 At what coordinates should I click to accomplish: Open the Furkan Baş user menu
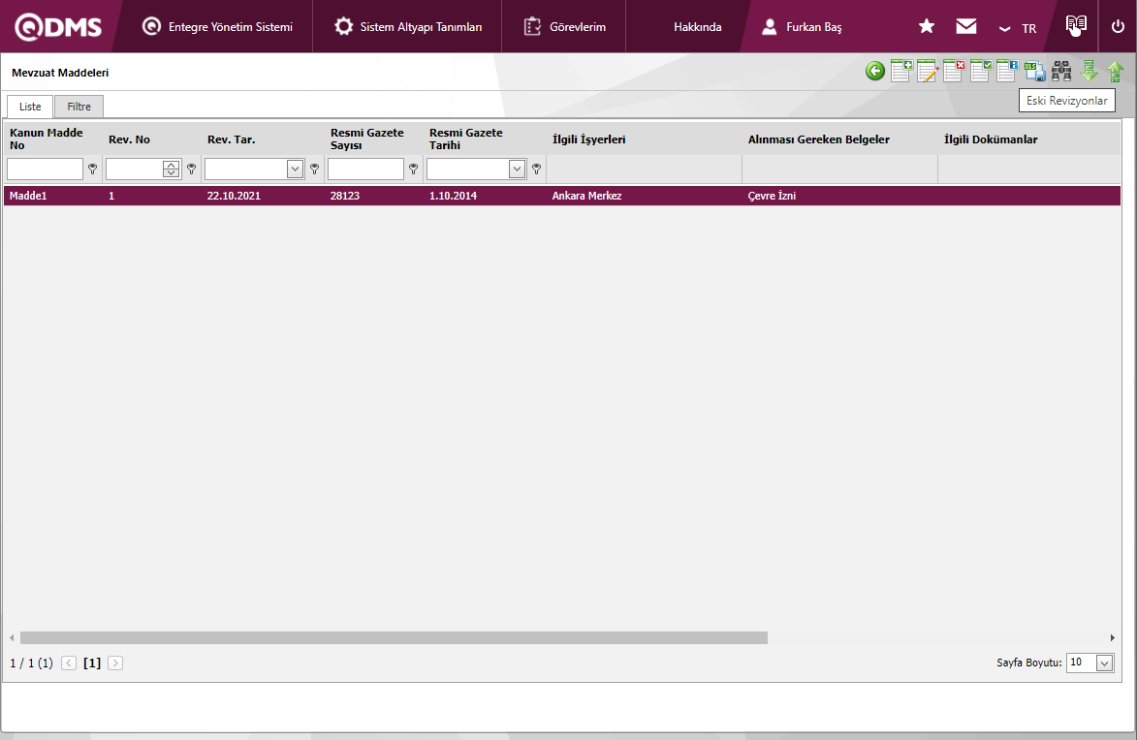coord(802,27)
